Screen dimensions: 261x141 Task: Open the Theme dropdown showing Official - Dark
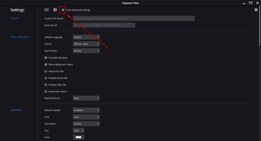click(86, 44)
